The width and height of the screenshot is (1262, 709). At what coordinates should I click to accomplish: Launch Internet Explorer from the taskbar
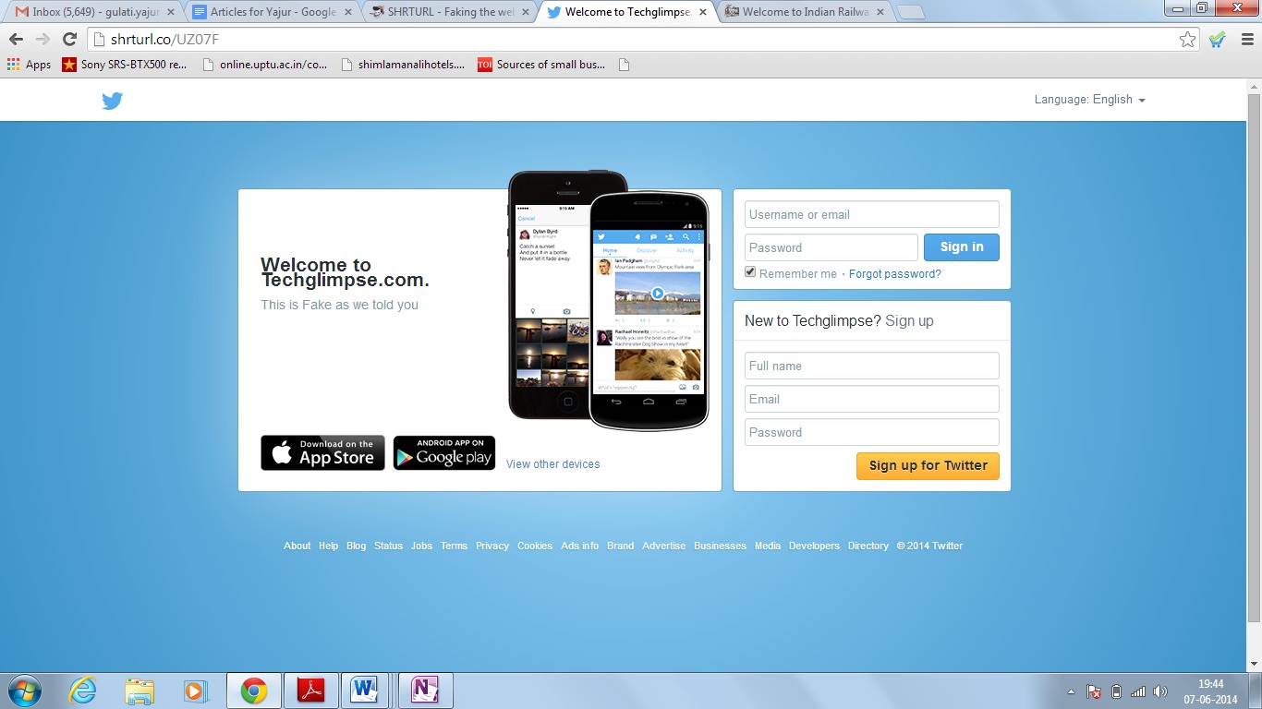point(83,691)
